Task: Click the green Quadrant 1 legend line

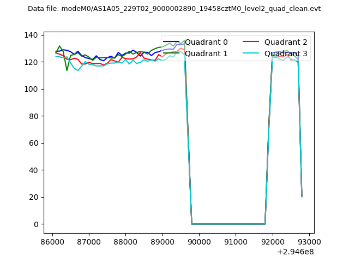Action: click(171, 53)
